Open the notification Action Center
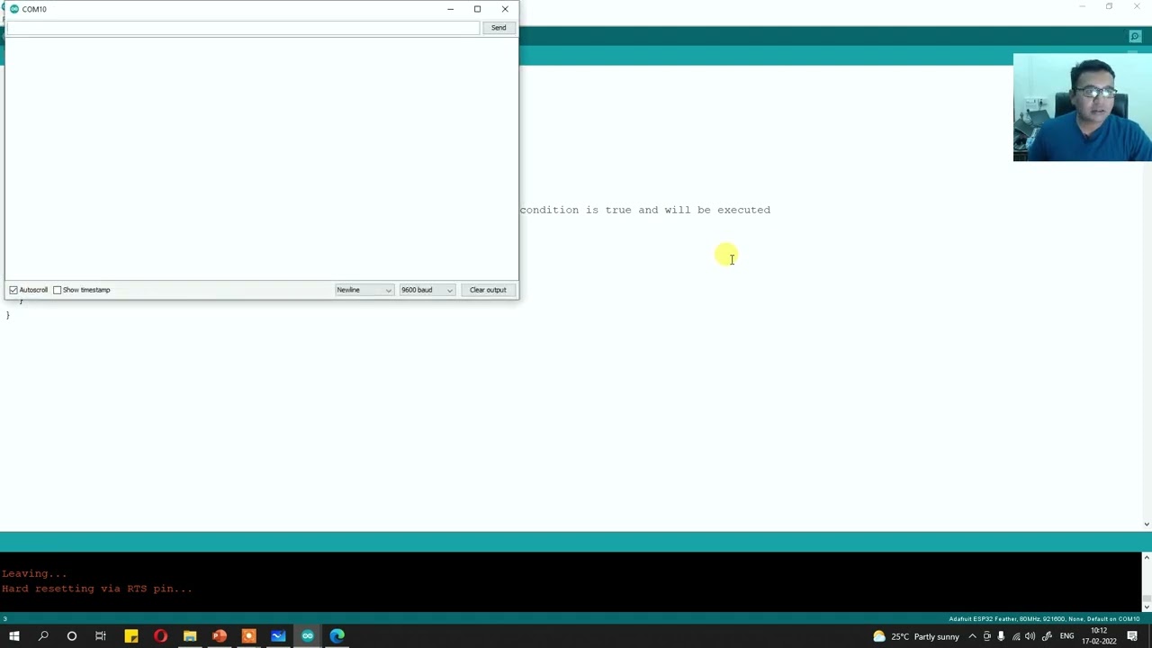 (x=1132, y=636)
